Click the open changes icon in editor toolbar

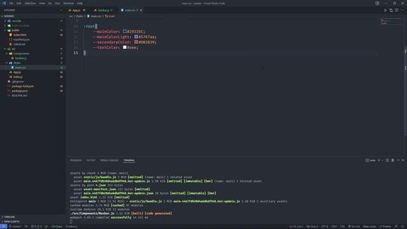click(x=391, y=10)
